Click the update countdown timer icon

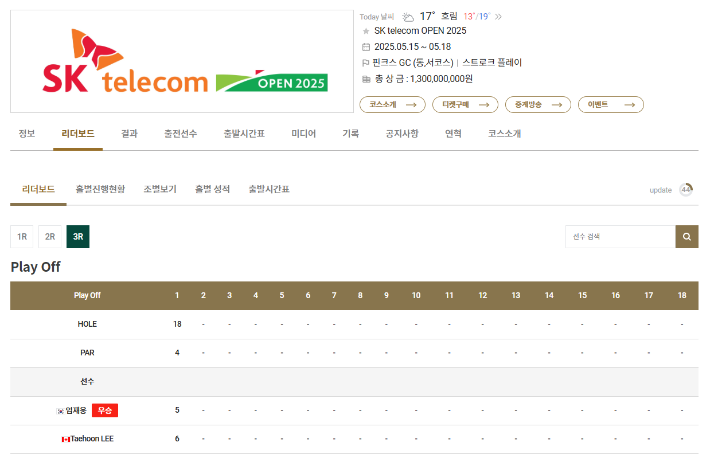tap(686, 190)
